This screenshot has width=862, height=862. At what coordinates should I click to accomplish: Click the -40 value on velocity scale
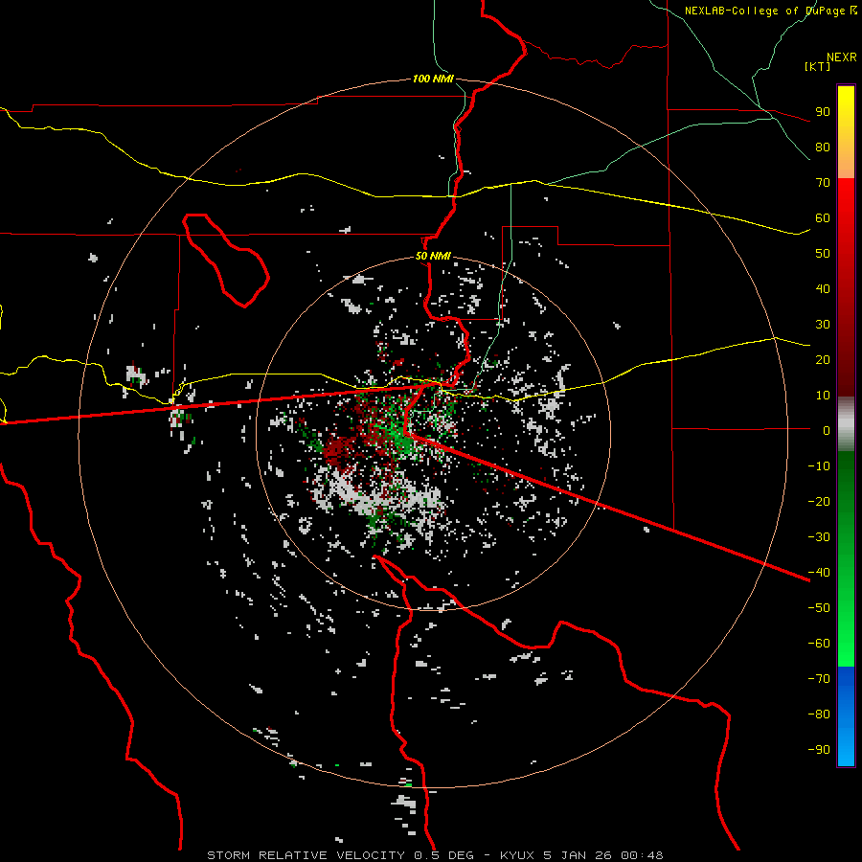click(x=819, y=573)
